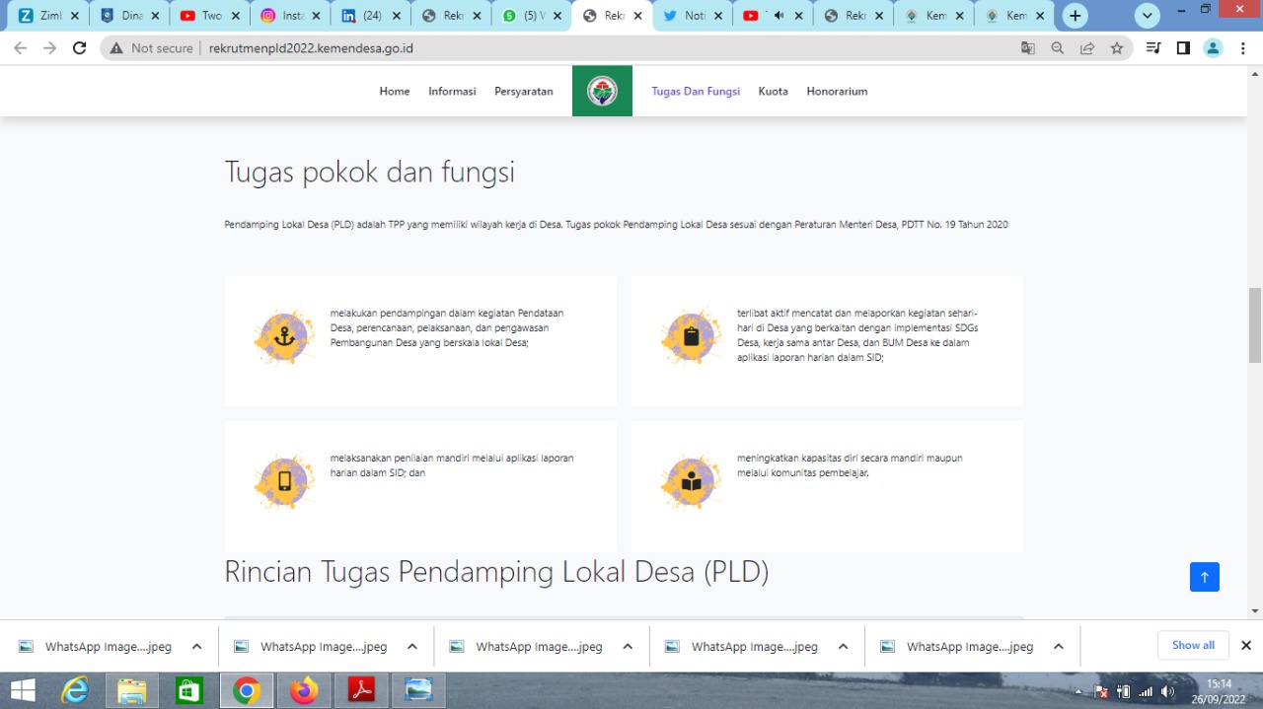Open the Google Translate icon in address bar
The image size is (1263, 709).
click(x=1028, y=48)
